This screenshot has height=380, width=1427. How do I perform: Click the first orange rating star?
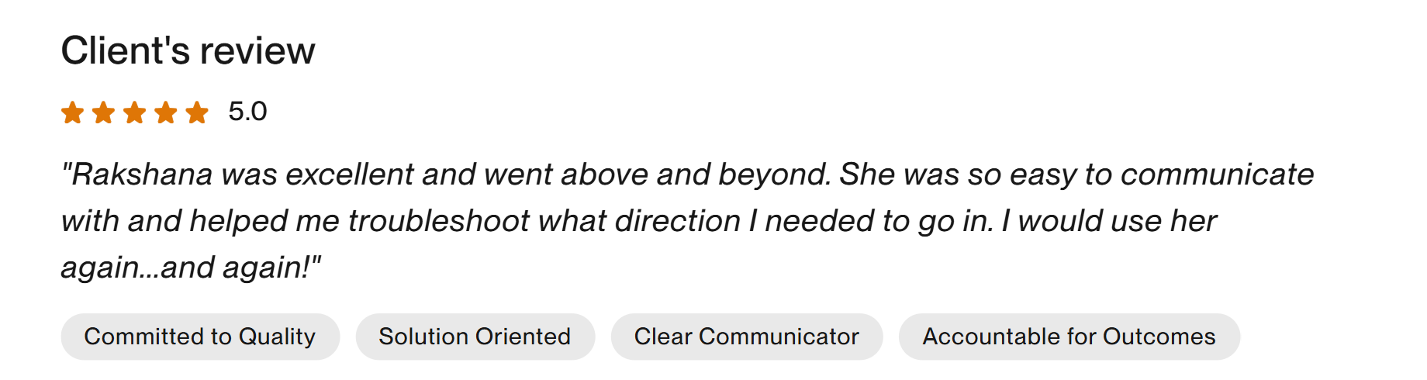73,112
